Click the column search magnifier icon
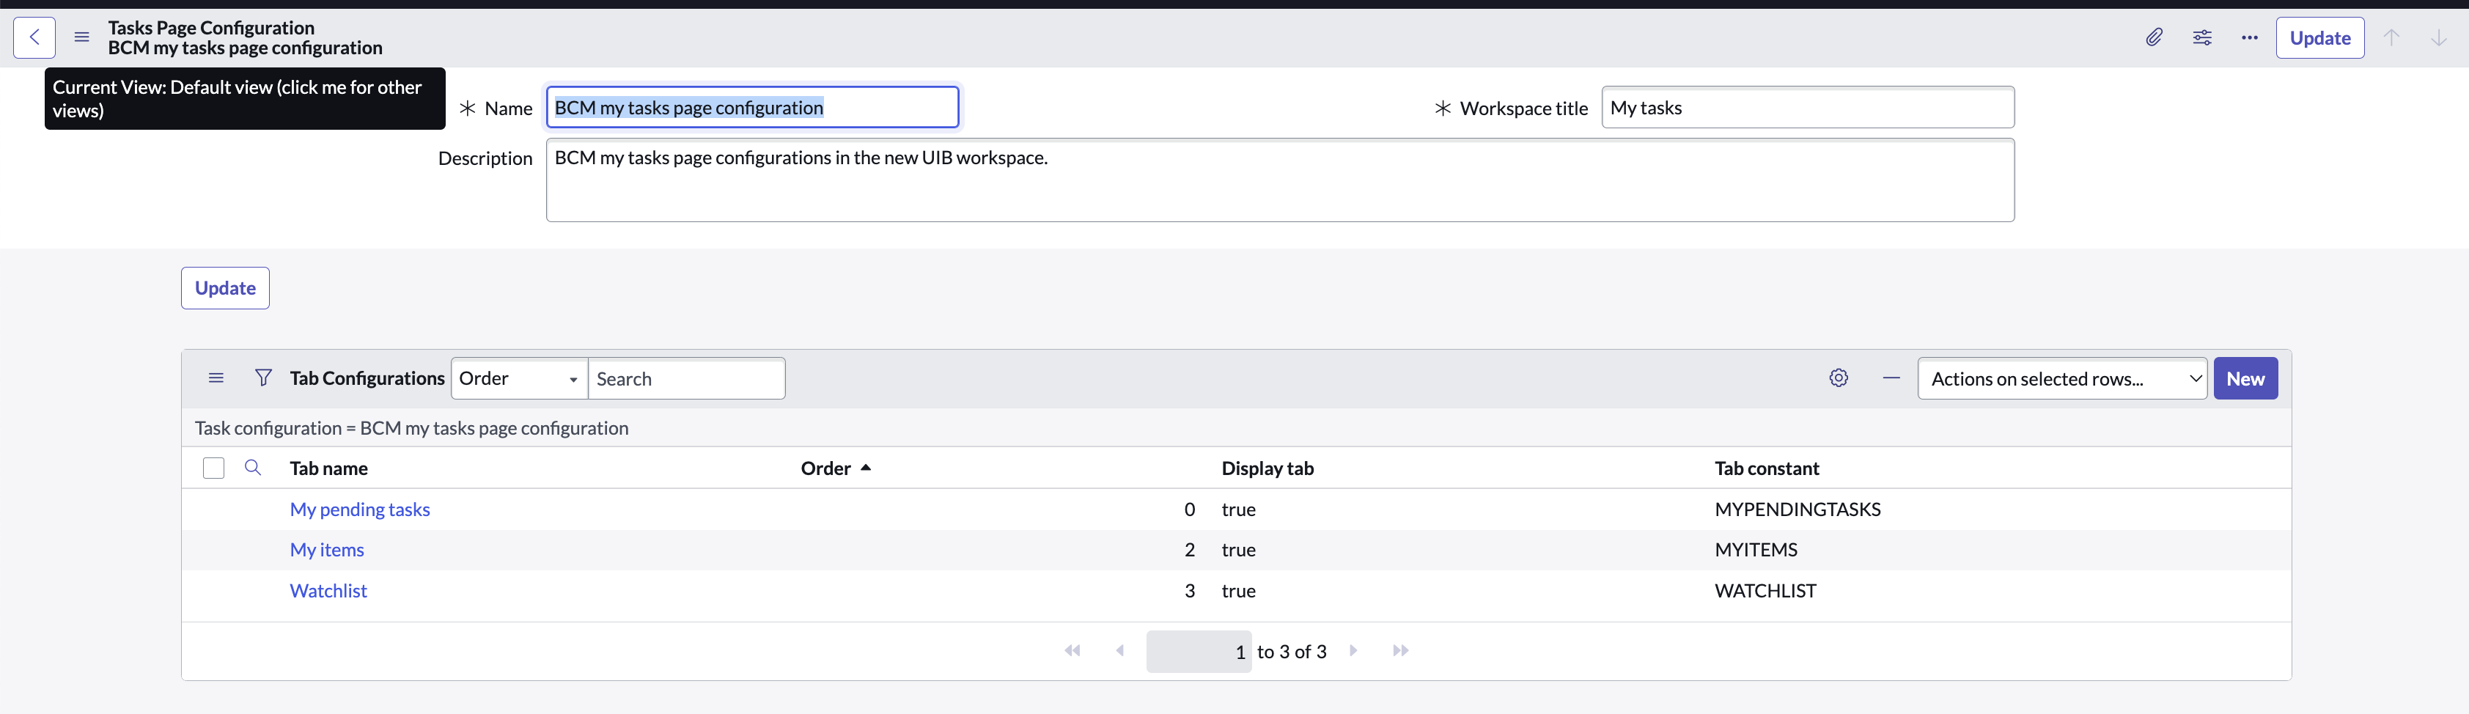Screen dimensions: 2469x714 (x=253, y=467)
